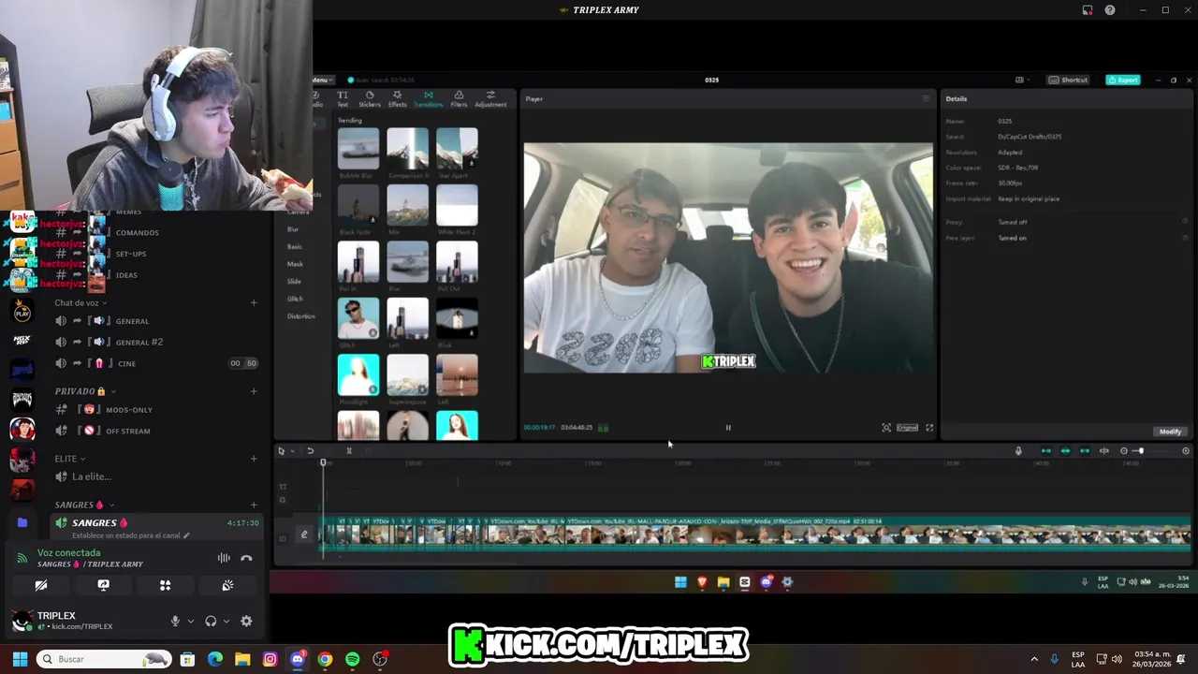Click the timeline playhead marker

pyautogui.click(x=323, y=462)
